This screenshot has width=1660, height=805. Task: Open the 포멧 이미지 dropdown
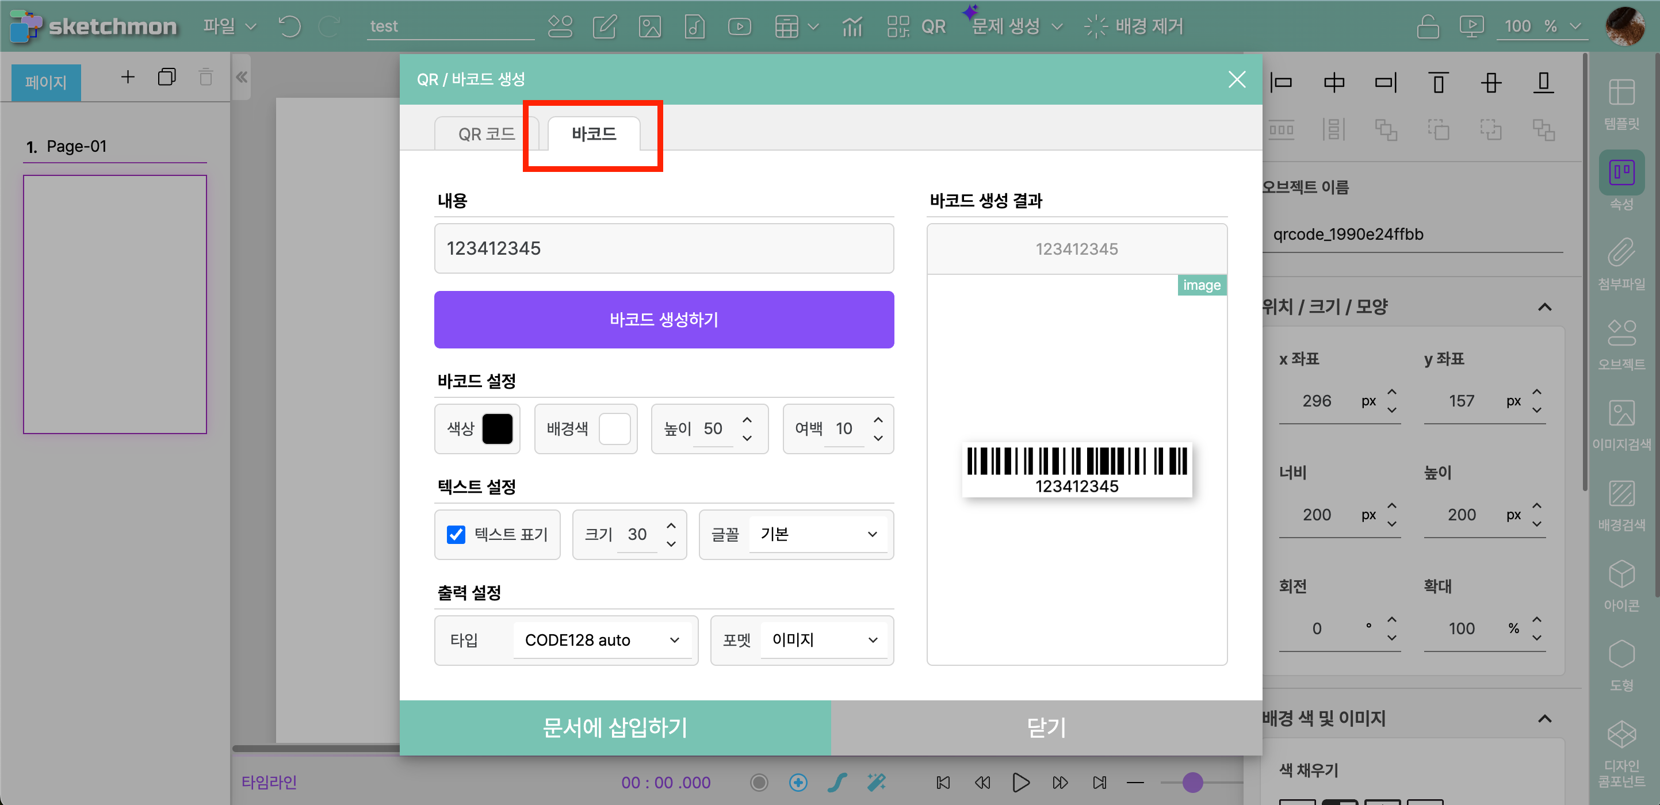coord(824,640)
